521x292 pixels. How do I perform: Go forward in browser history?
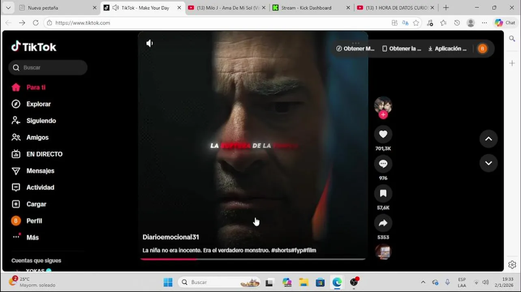point(22,23)
